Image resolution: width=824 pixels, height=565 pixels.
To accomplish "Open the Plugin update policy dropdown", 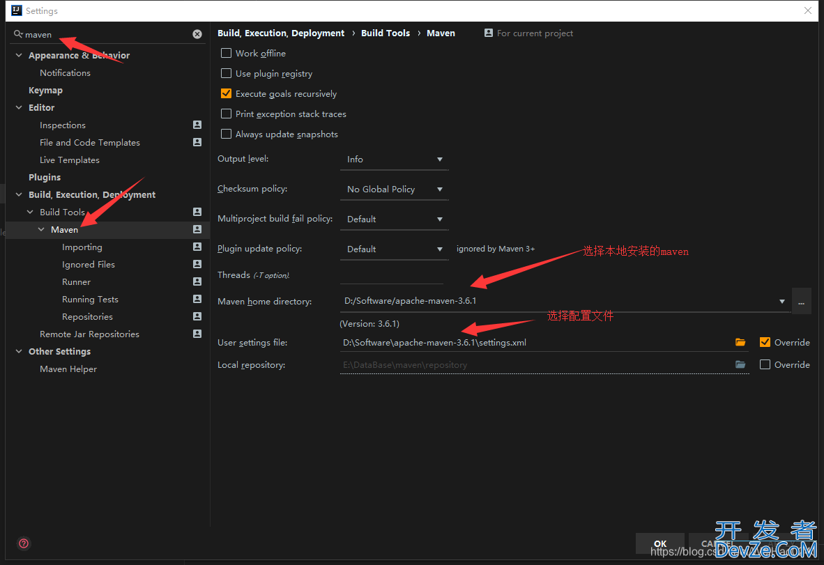I will pyautogui.click(x=394, y=249).
